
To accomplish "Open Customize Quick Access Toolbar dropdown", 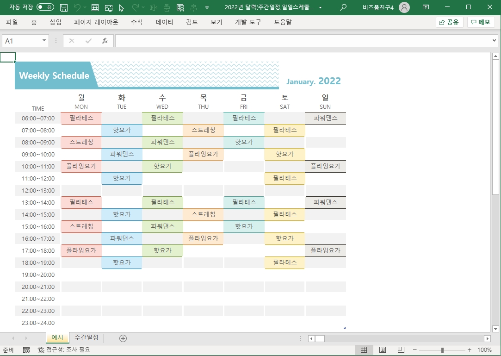I will coord(206,7).
